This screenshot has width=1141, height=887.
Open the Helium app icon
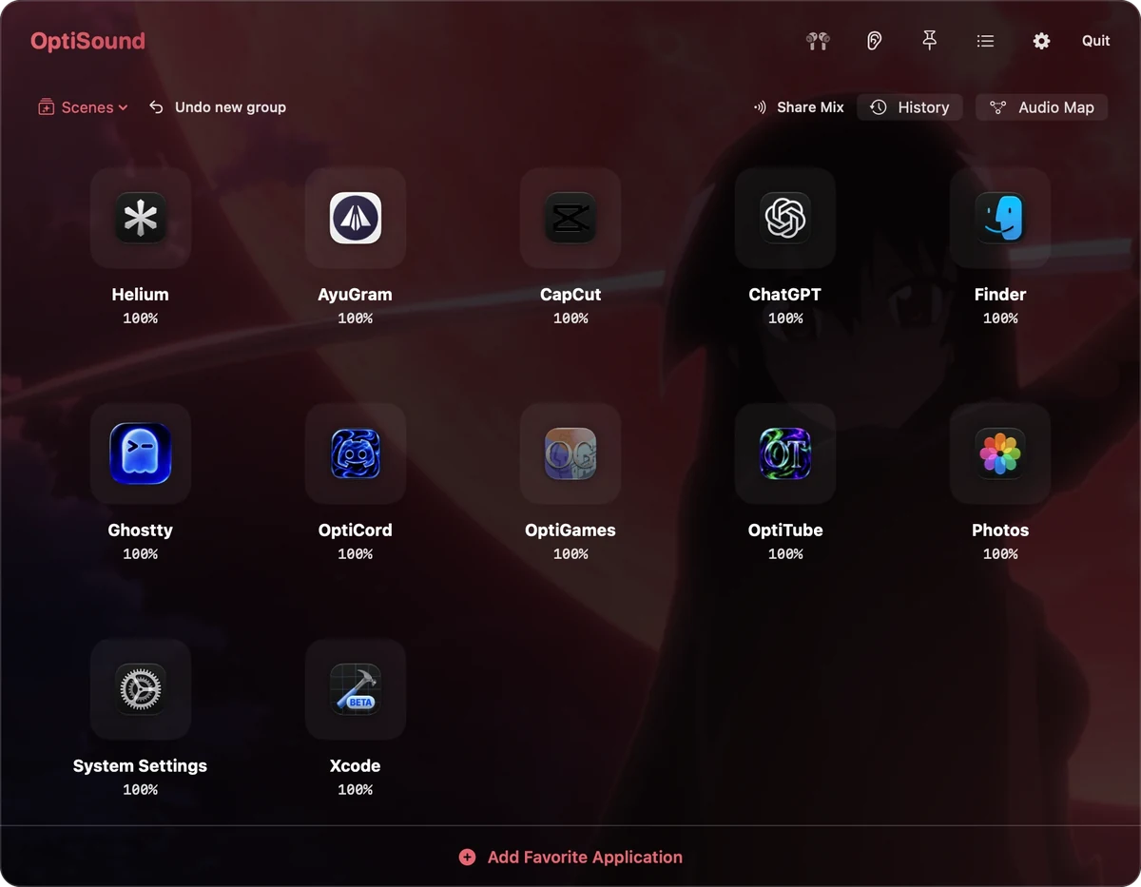click(141, 218)
